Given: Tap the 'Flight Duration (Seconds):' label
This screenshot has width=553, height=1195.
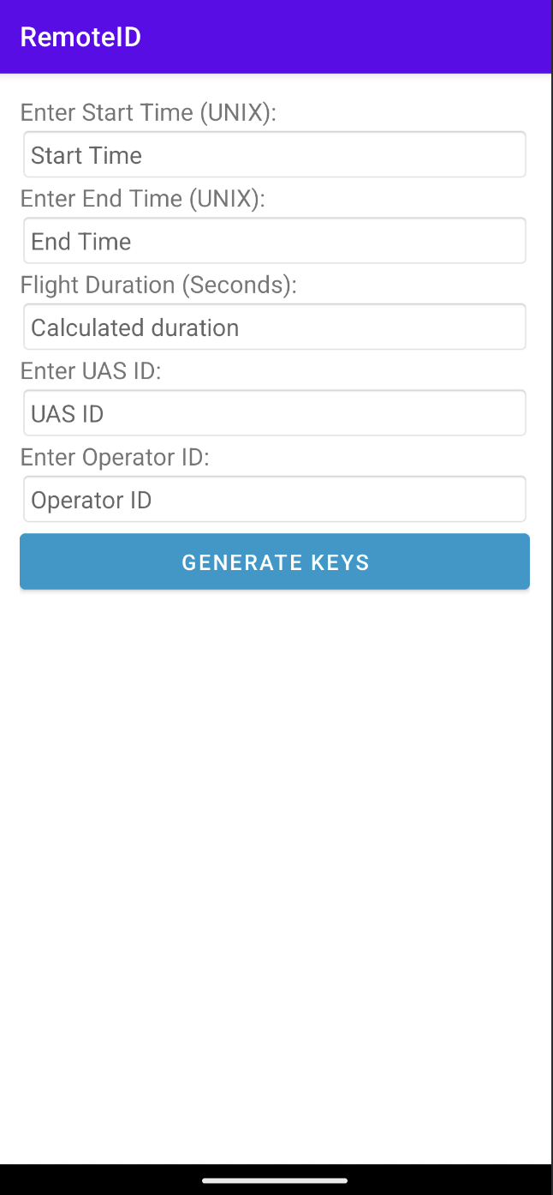Looking at the screenshot, I should click(x=158, y=285).
